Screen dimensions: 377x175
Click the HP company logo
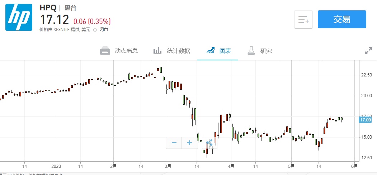pyautogui.click(x=19, y=17)
